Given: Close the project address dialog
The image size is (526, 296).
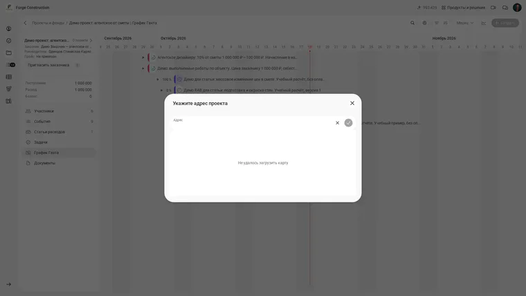Looking at the screenshot, I should [352, 103].
